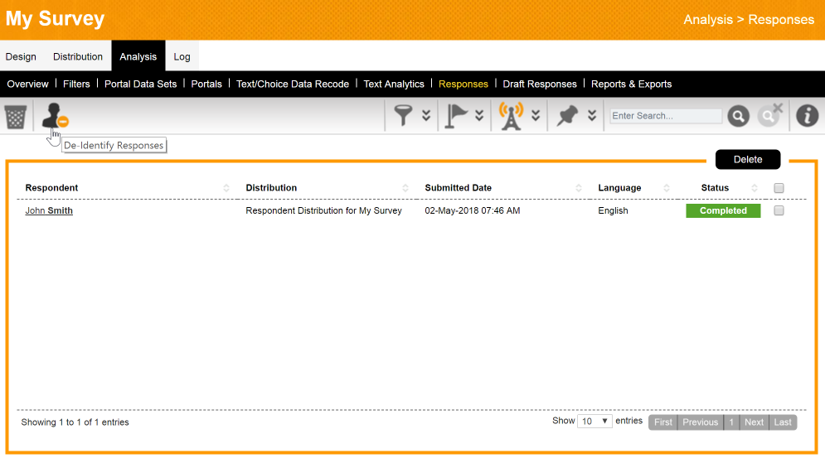
Task: Open the John Smith respondent link
Action: [x=49, y=210]
